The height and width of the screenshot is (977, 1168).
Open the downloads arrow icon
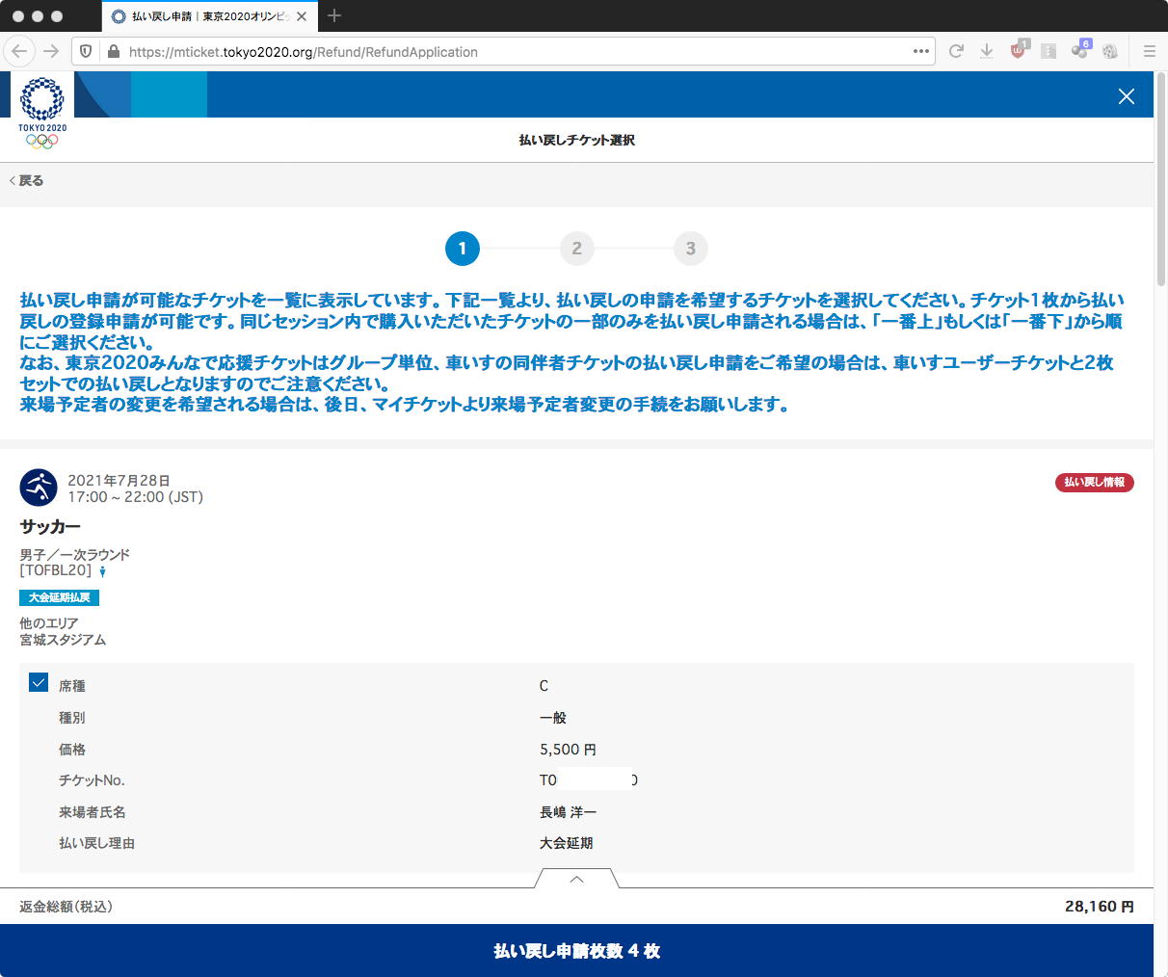click(x=987, y=51)
